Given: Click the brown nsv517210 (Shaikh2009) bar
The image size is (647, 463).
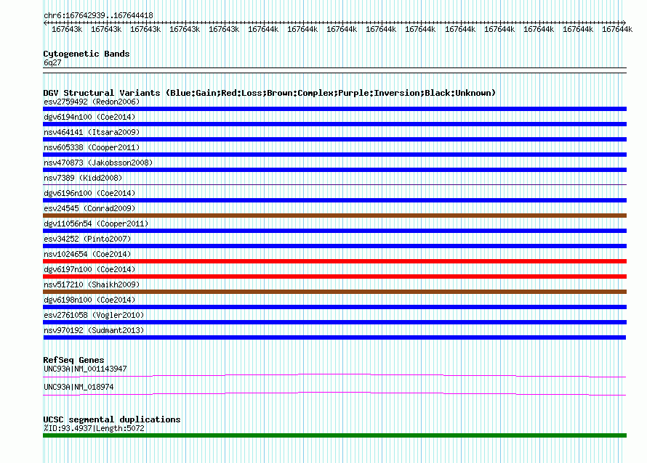Looking at the screenshot, I should coord(334,292).
